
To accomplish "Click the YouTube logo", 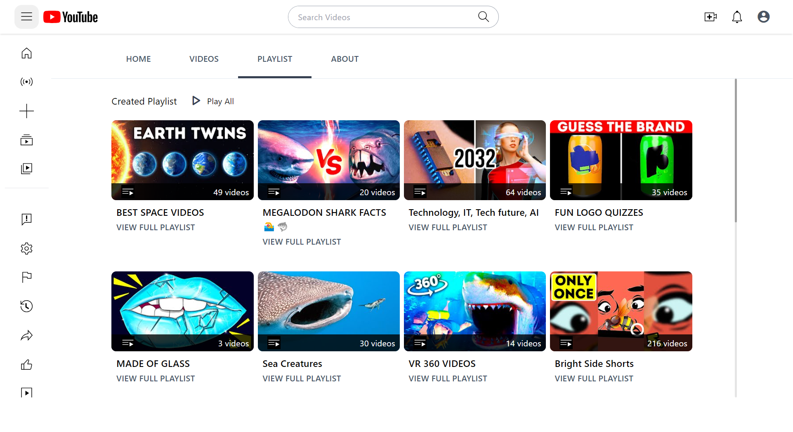I will [71, 17].
